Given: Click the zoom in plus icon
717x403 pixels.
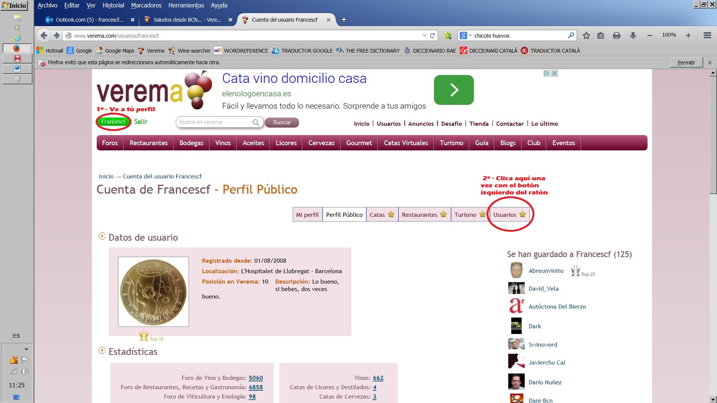Looking at the screenshot, I should [x=688, y=35].
